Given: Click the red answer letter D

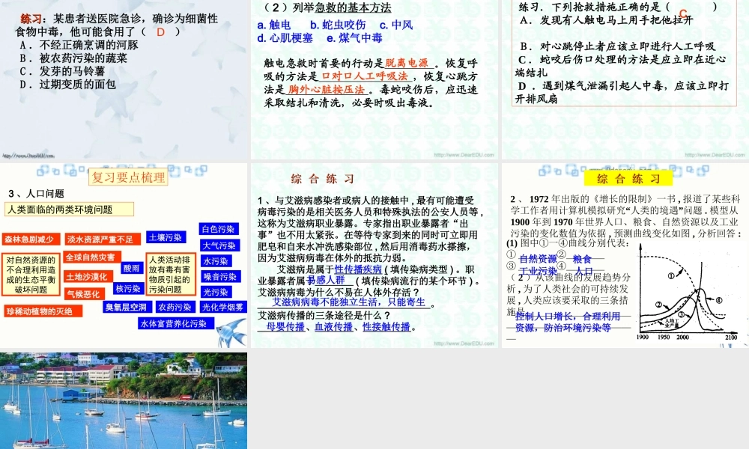Looking at the screenshot, I should (160, 32).
